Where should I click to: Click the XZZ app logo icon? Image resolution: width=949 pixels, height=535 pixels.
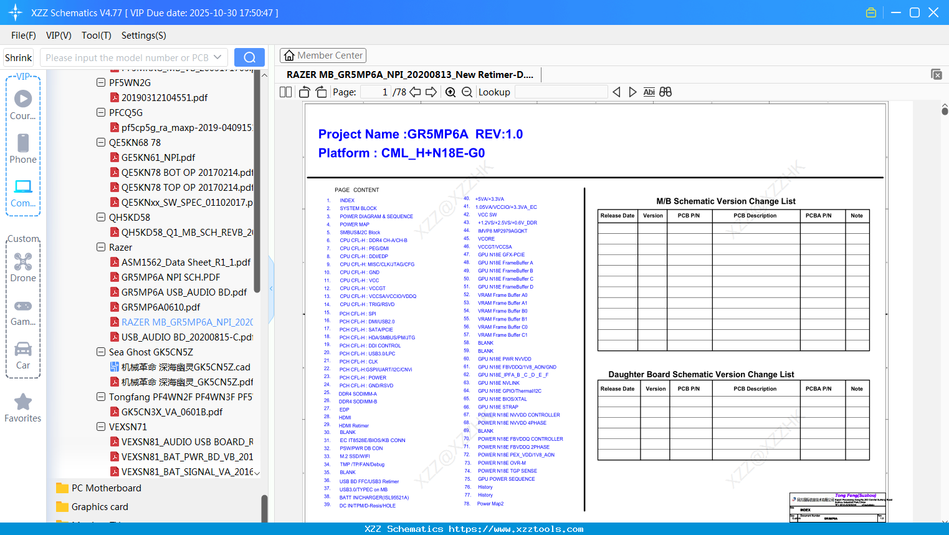coord(15,12)
